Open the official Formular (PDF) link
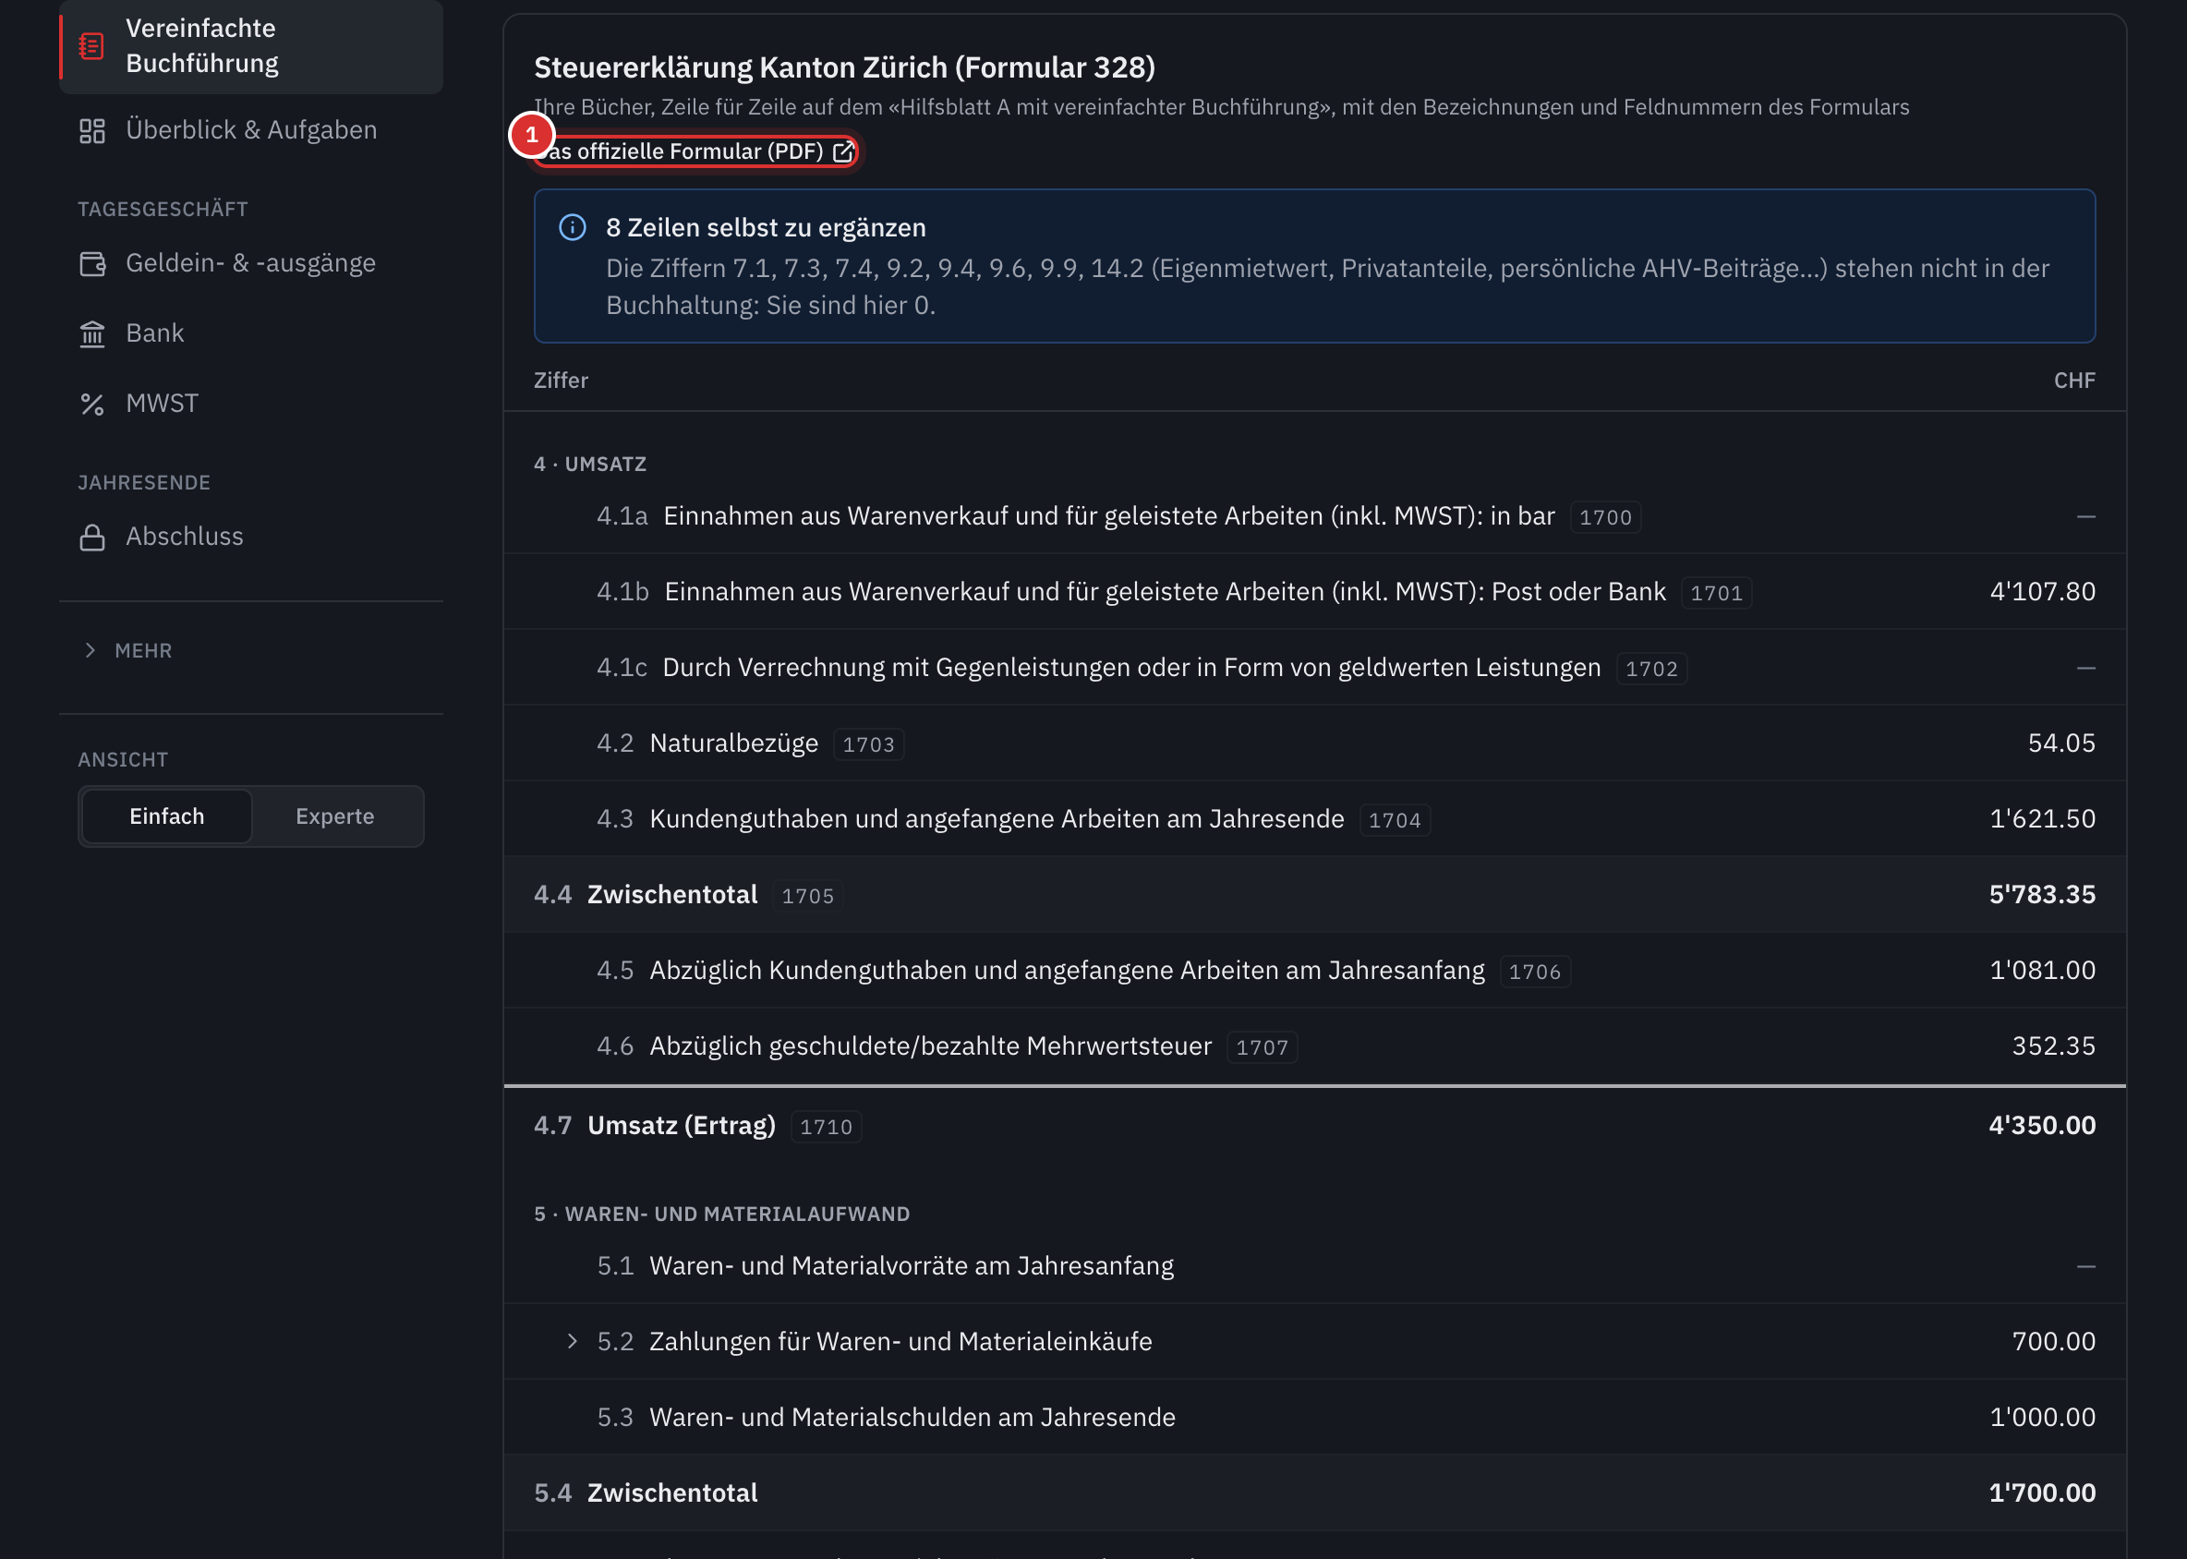Image resolution: width=2187 pixels, height=1559 pixels. [695, 151]
